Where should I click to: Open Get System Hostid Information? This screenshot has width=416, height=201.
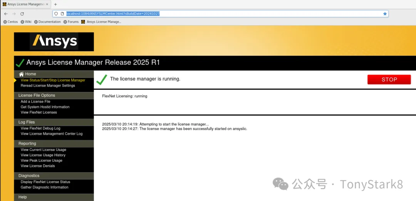click(45, 107)
